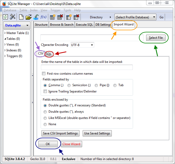
Task: Click the Refresh toolbar icon
Action: click(x=5, y=17)
